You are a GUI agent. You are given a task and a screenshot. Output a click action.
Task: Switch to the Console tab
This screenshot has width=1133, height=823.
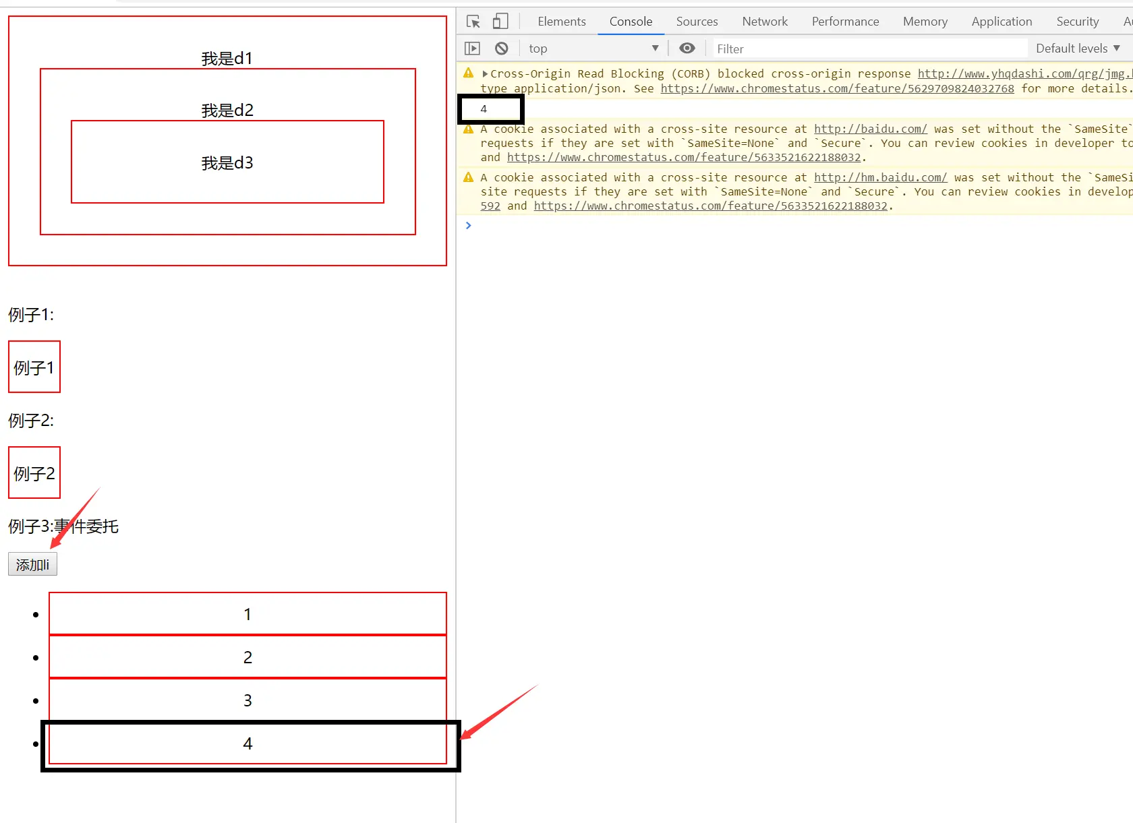point(631,22)
